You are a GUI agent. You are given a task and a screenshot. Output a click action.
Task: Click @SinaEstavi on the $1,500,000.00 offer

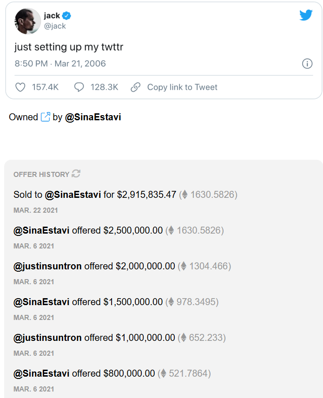(x=41, y=302)
